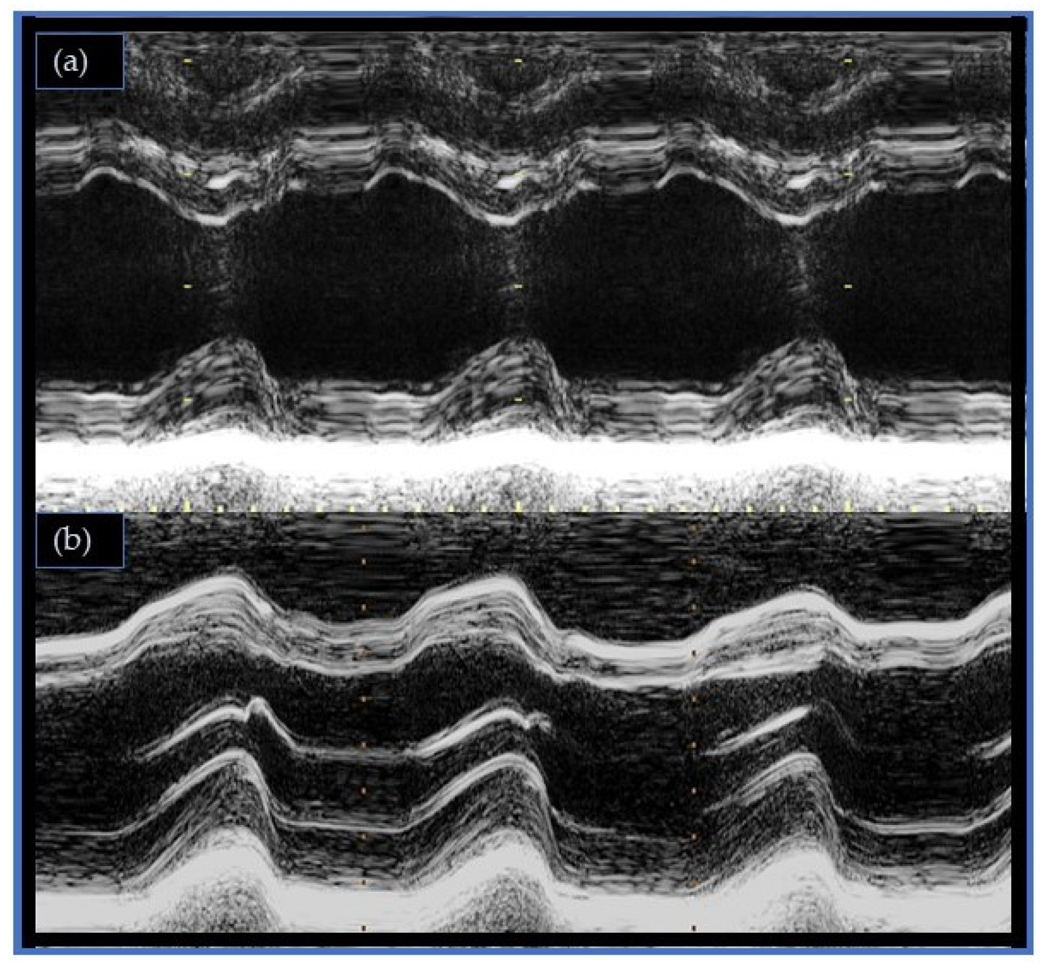This screenshot has width=1047, height=967.
Task: Click left yellow marker inside dark cavity of panel (a)
Action: pos(188,286)
